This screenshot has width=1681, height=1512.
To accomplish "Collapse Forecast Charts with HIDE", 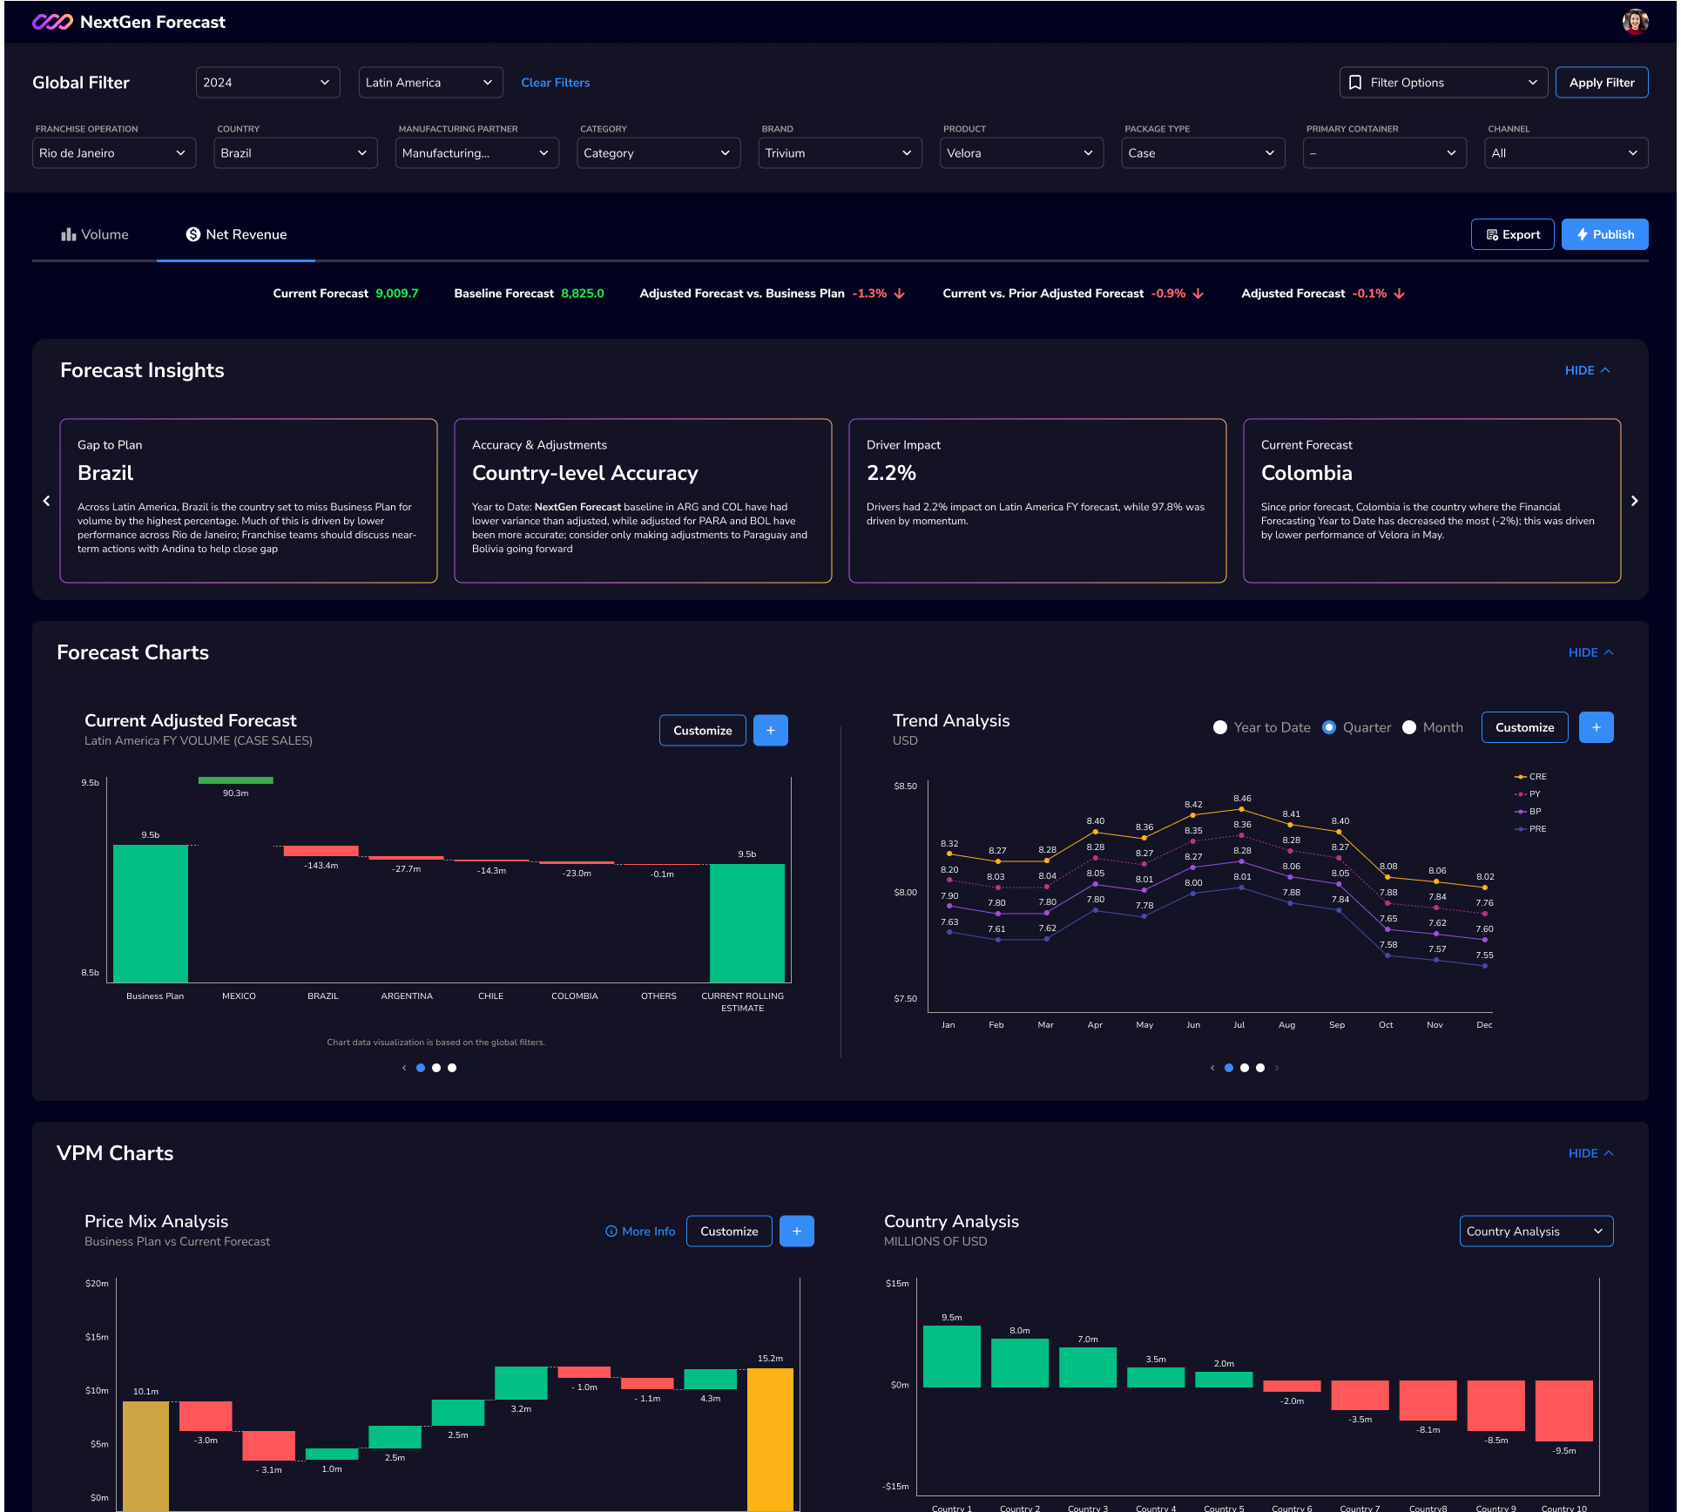I will pyautogui.click(x=1591, y=652).
